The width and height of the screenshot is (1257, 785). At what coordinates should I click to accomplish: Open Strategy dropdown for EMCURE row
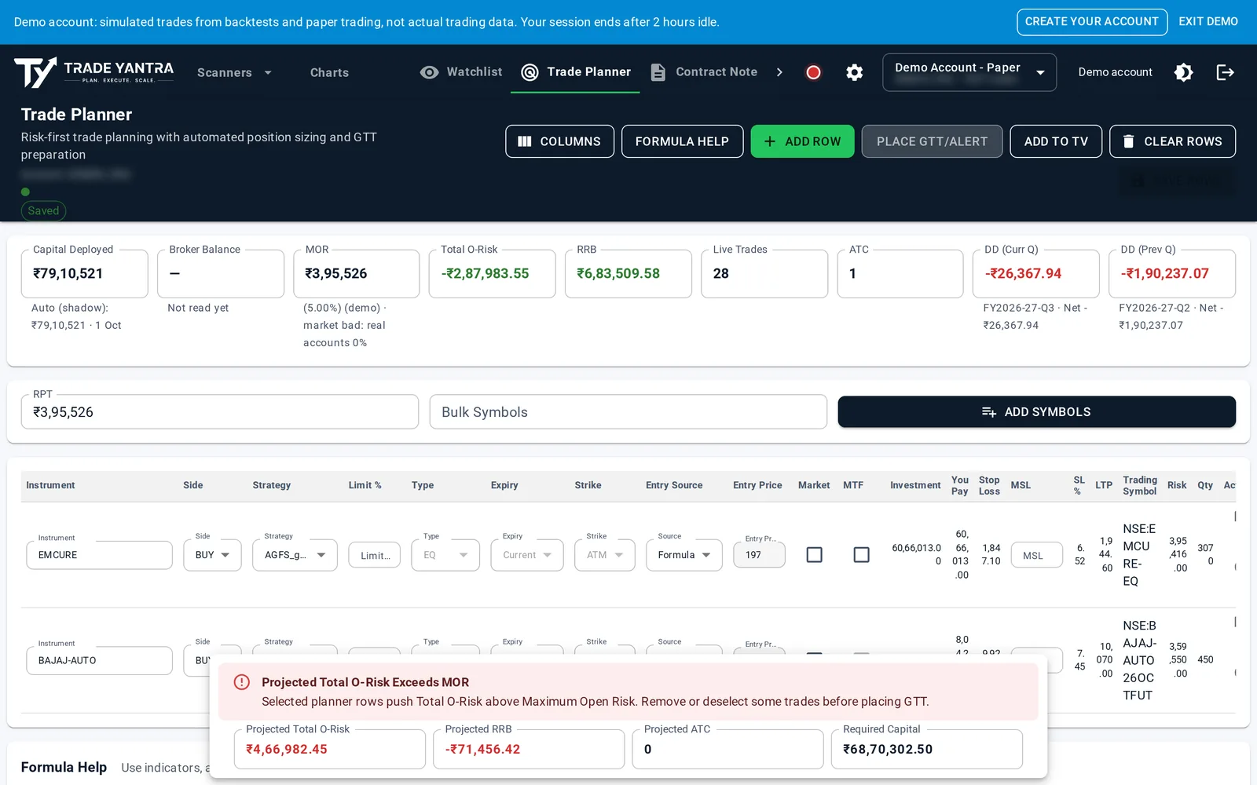[295, 555]
